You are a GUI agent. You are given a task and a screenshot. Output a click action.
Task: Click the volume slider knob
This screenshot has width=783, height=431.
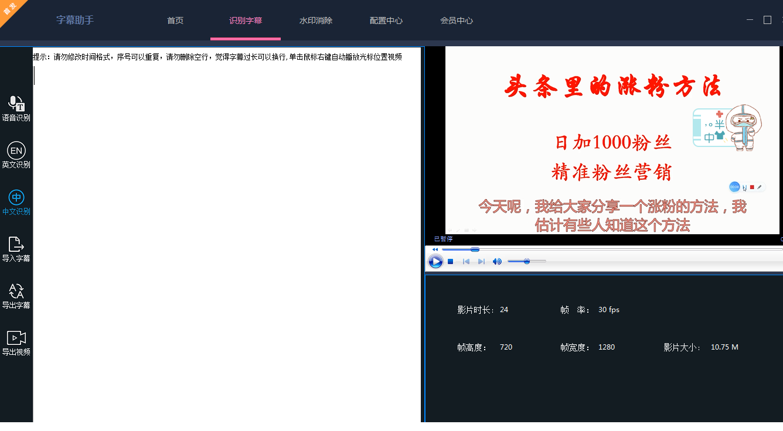tap(527, 261)
